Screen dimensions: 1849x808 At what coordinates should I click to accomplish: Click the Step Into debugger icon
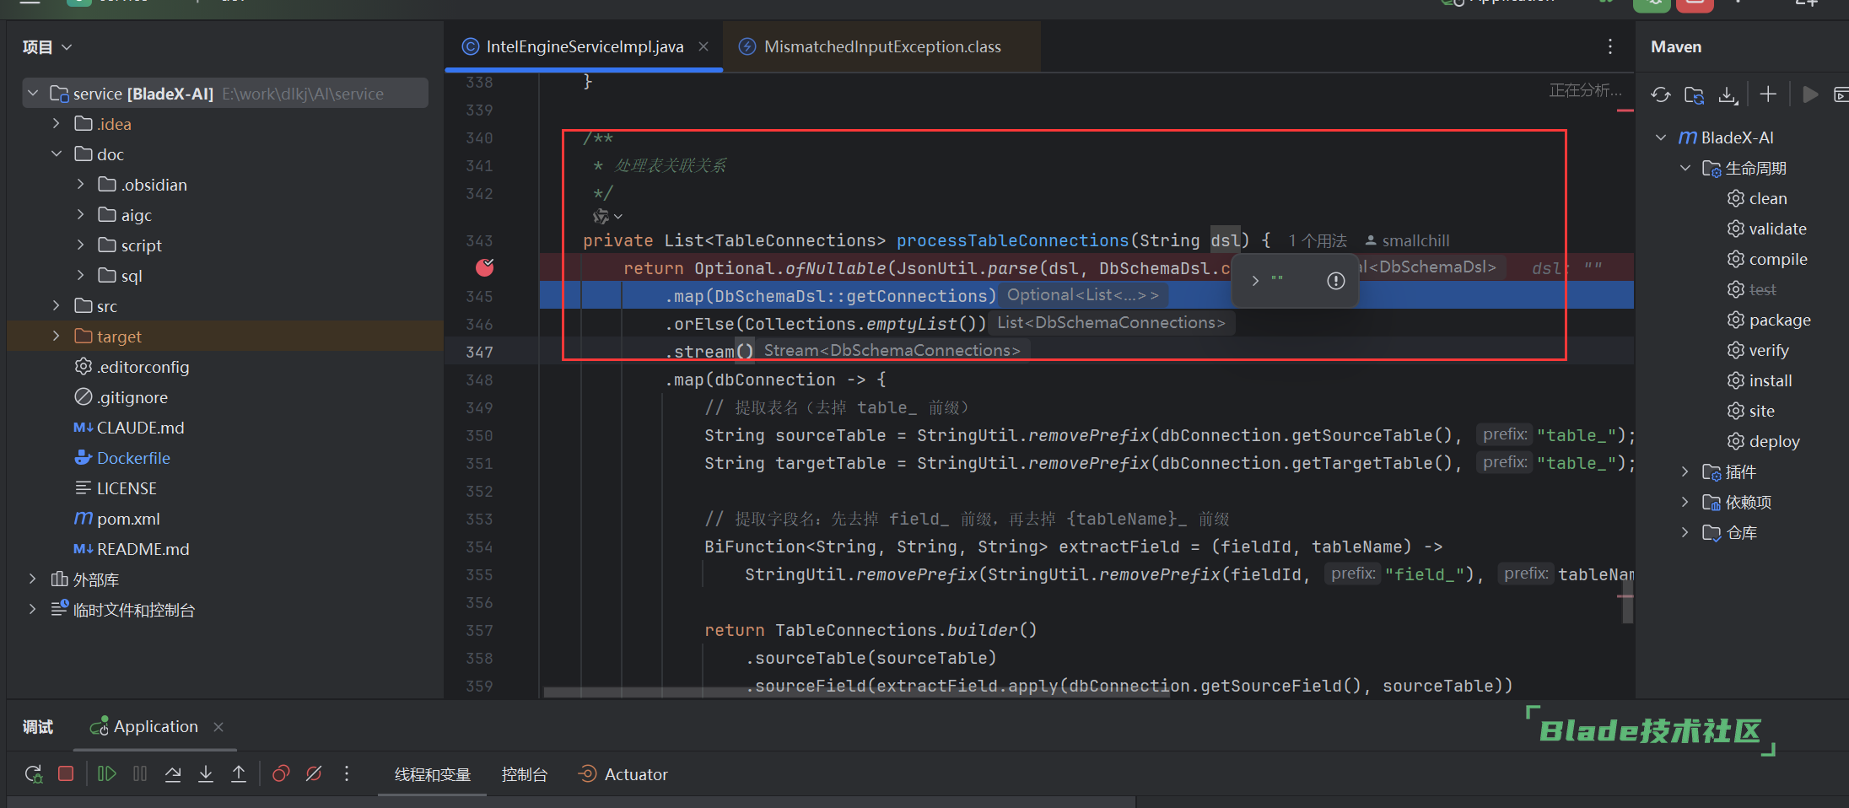[x=206, y=774]
